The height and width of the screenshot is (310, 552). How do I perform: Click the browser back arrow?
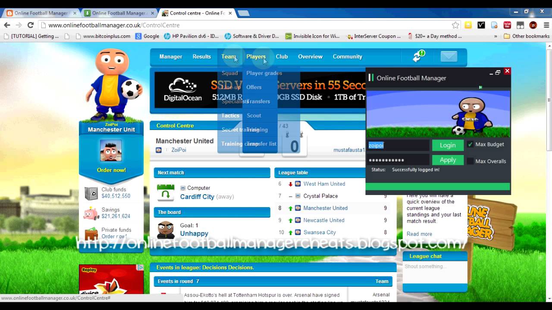(7, 25)
